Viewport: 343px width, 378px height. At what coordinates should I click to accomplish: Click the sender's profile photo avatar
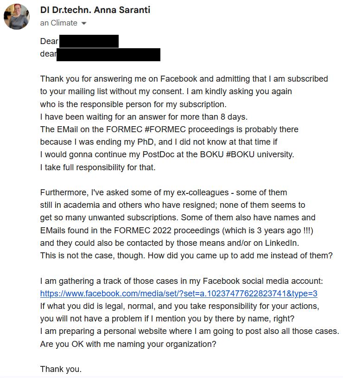[x=17, y=17]
